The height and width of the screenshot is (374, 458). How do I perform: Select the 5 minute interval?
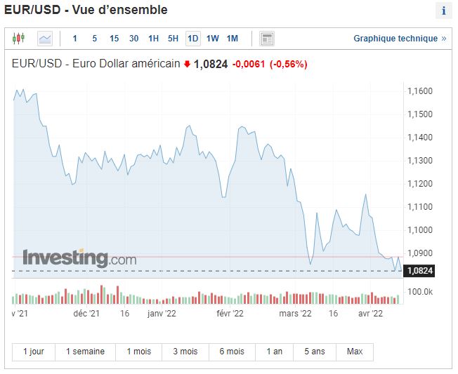(x=94, y=39)
